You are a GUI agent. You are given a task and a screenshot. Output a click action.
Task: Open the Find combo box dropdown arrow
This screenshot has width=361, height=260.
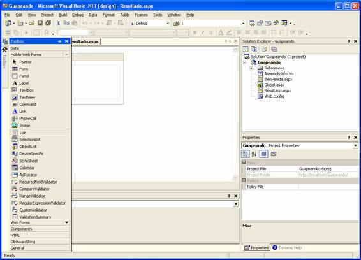244,24
